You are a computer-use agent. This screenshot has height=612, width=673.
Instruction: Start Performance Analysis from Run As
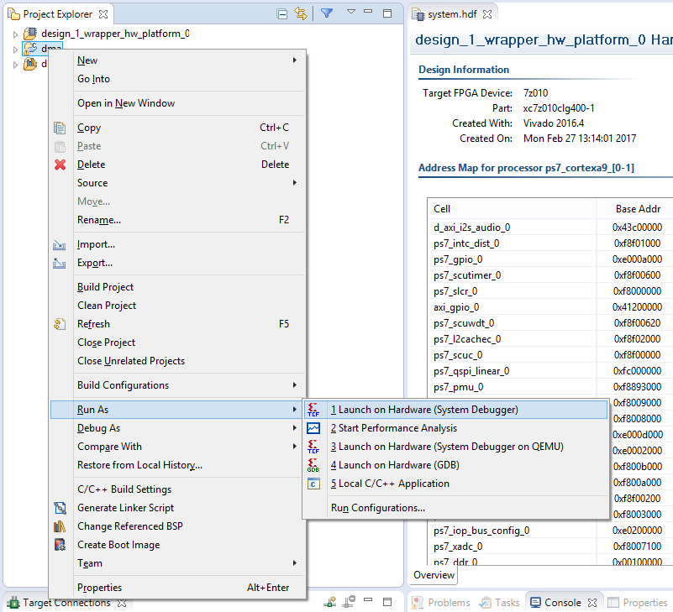[456, 428]
